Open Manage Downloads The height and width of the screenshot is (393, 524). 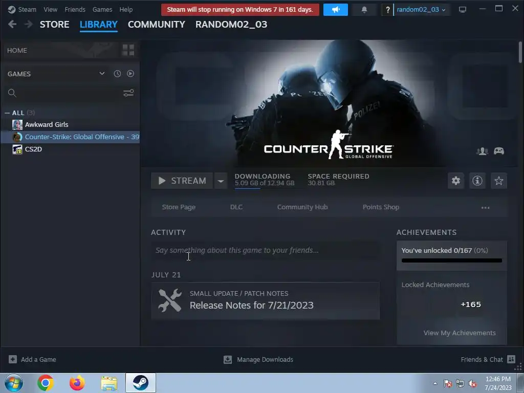point(265,360)
